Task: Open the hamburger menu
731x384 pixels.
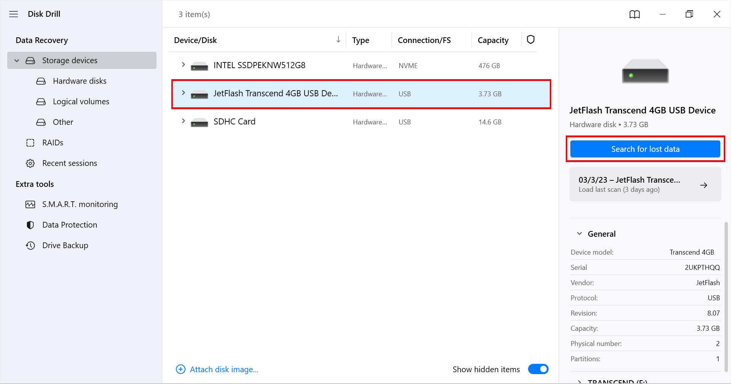Action: [x=14, y=14]
